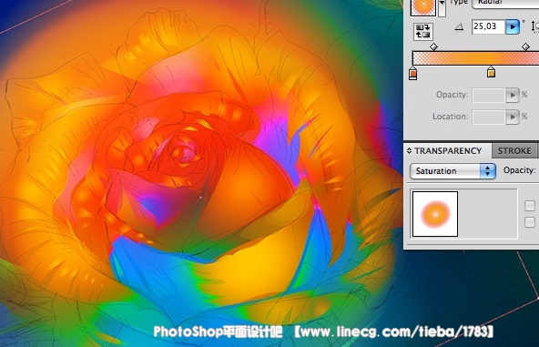The image size is (539, 347).
Task: Click the gradient angle icon
Action: click(459, 26)
